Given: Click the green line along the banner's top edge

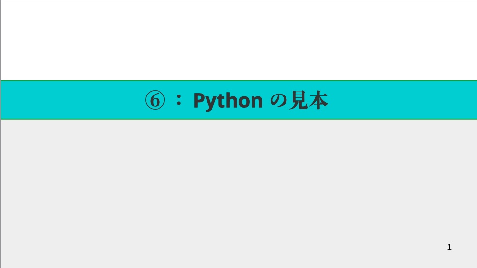Looking at the screenshot, I should point(238,81).
